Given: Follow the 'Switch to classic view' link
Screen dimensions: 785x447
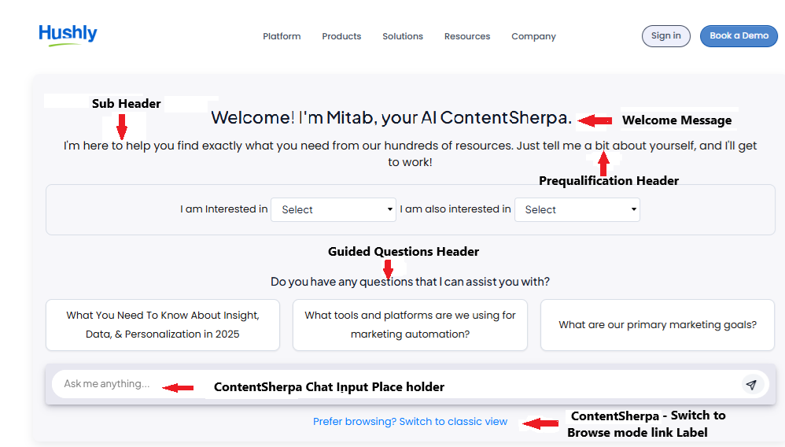Looking at the screenshot, I should pos(410,422).
